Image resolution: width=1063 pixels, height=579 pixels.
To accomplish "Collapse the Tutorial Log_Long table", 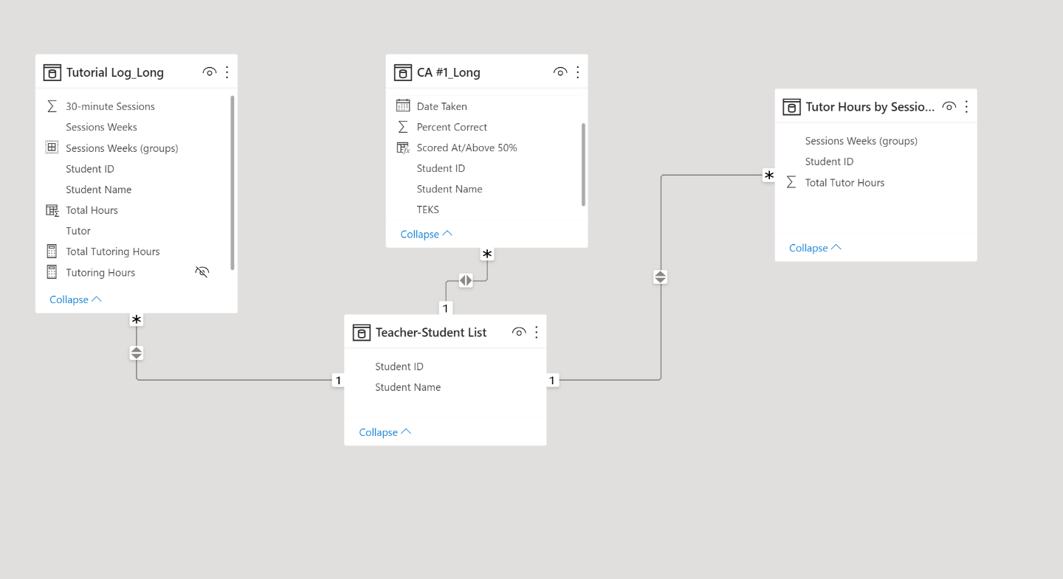I will click(x=75, y=299).
